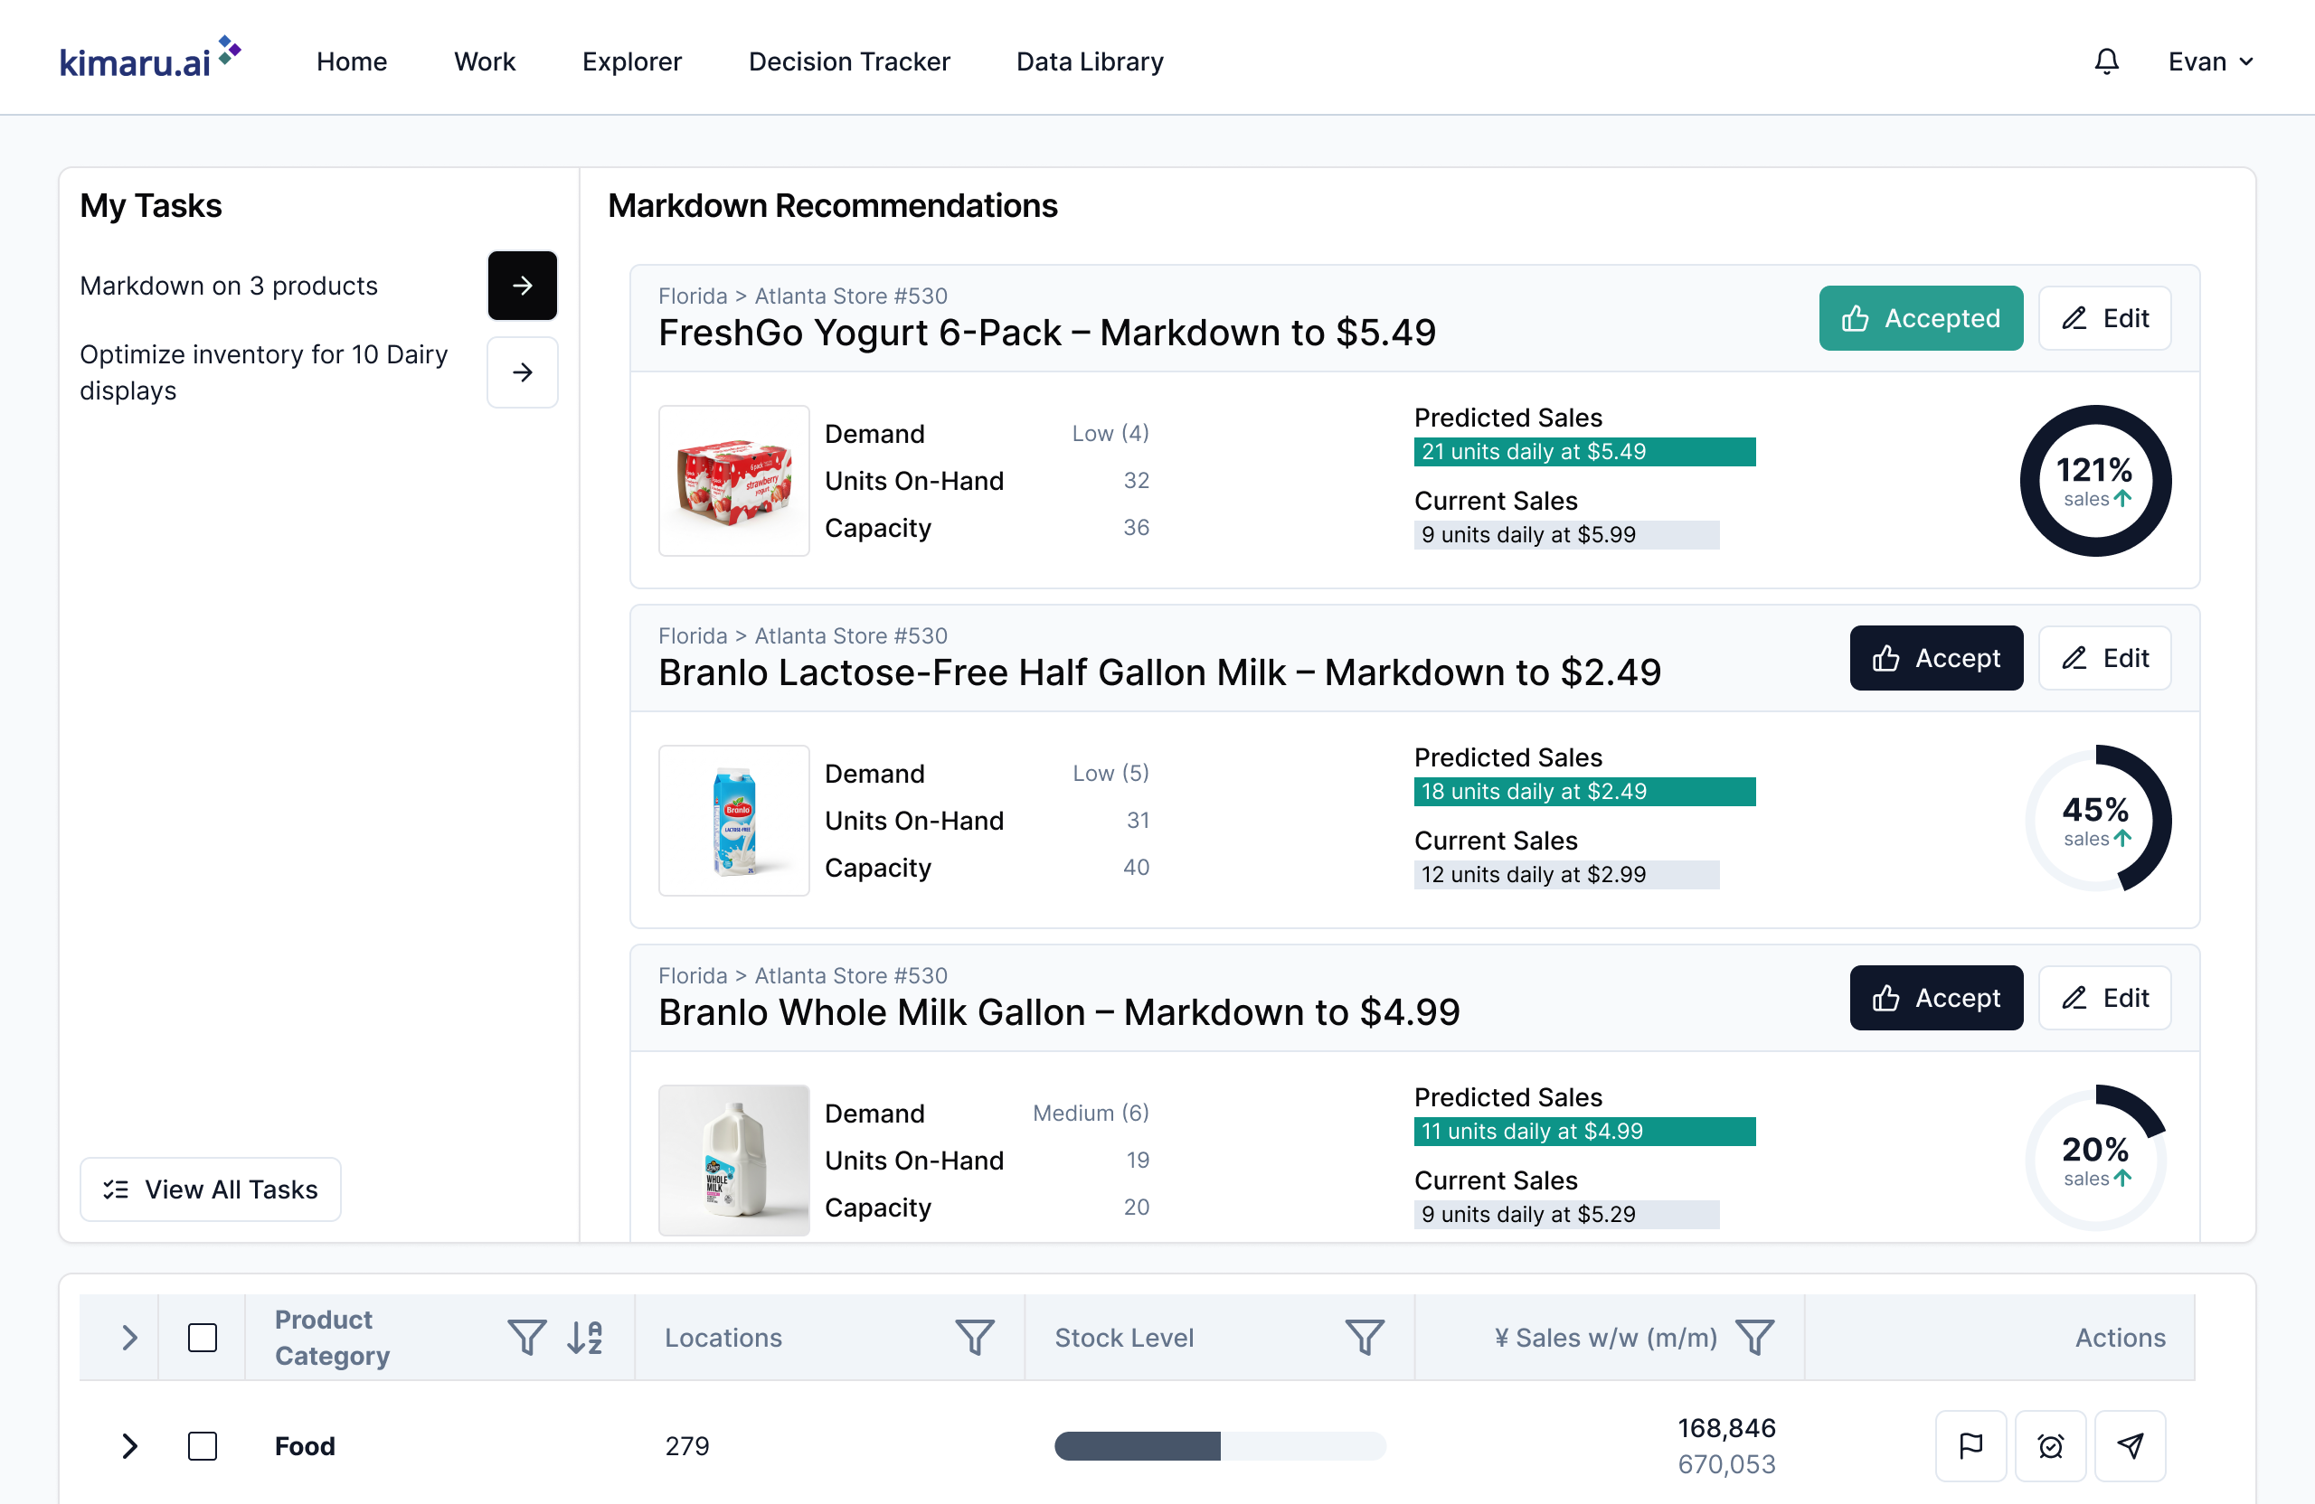The image size is (2315, 1504).
Task: Sort Product Category alphabetically
Action: (584, 1337)
